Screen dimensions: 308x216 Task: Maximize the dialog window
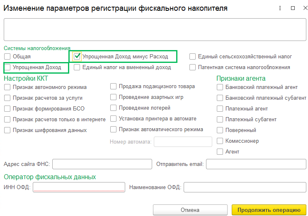292,8
